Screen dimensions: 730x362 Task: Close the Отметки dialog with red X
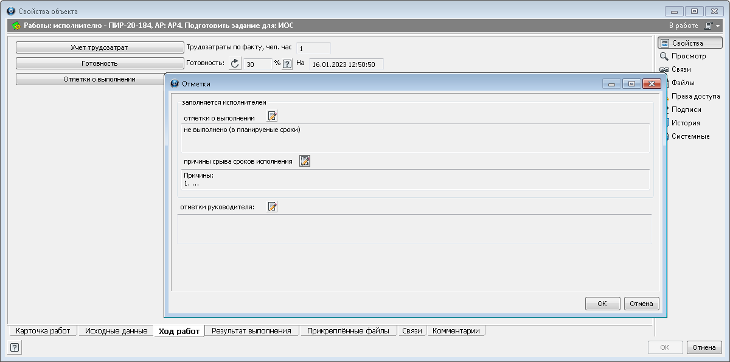(x=652, y=84)
